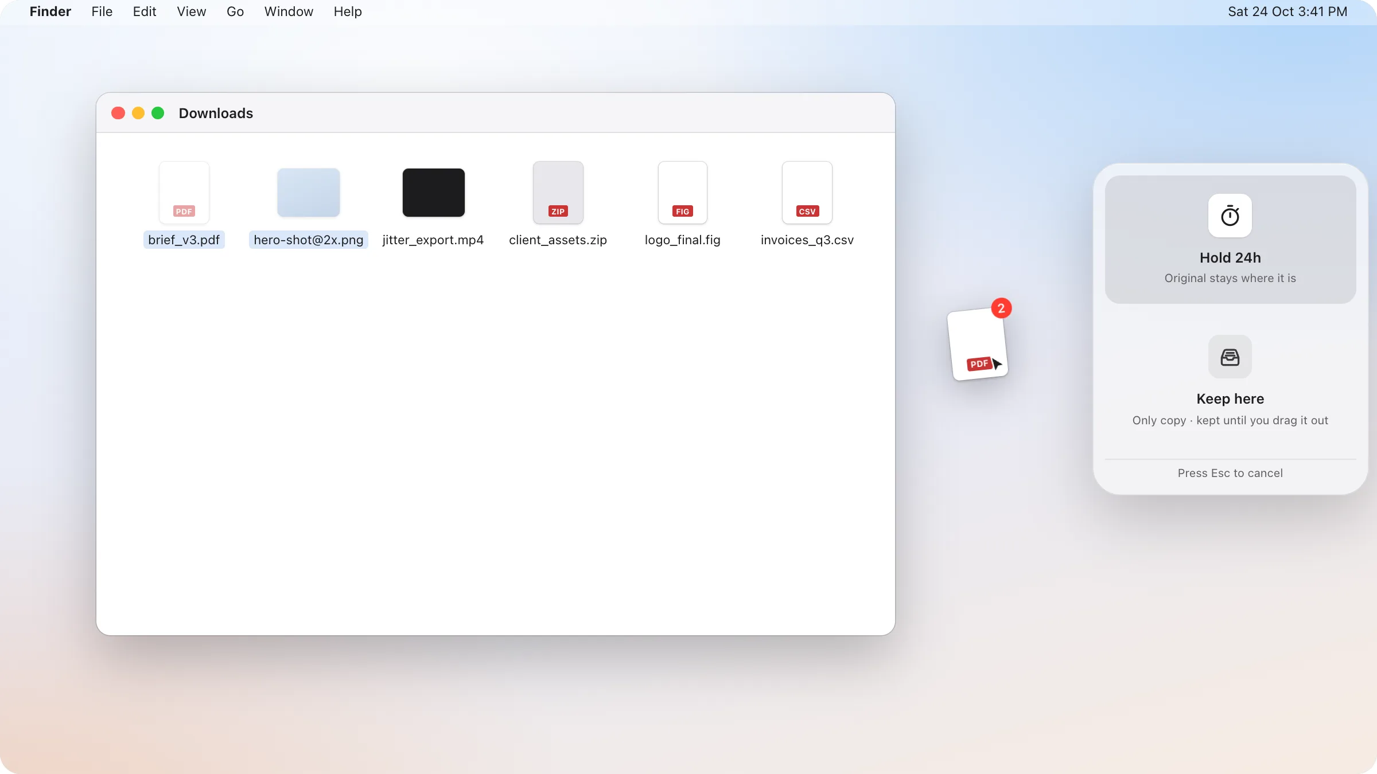Select the brief_v3.pdf file icon
1377x774 pixels.
point(184,193)
